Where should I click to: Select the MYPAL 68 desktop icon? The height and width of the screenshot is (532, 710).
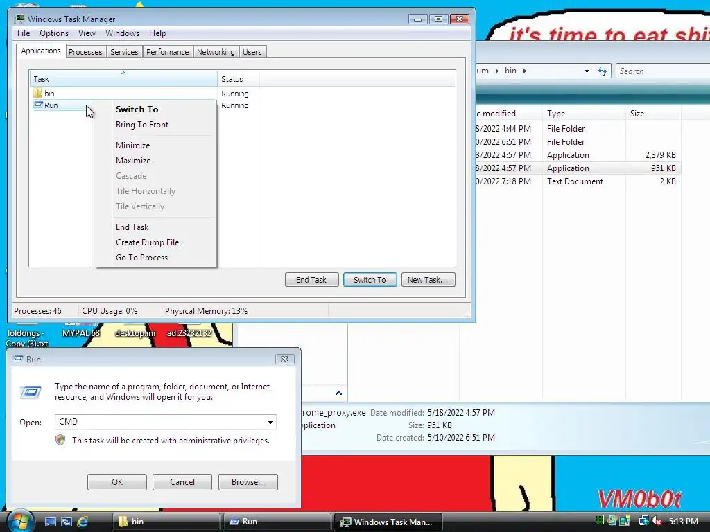[80, 333]
